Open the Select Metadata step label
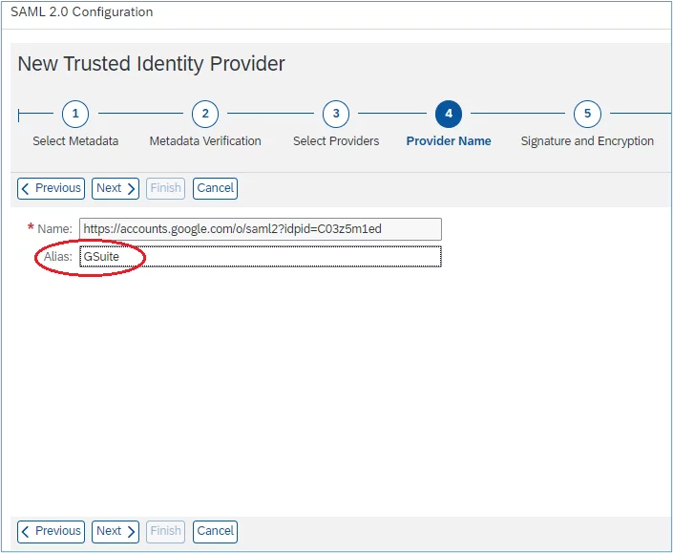 [x=75, y=140]
